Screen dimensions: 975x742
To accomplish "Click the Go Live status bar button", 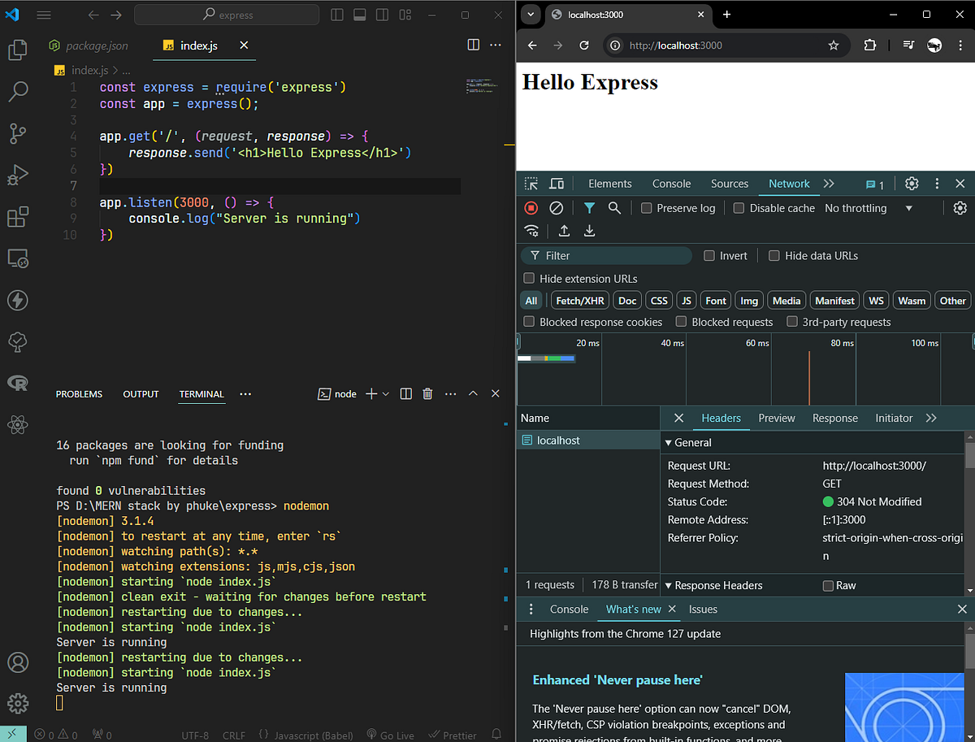I will click(x=390, y=735).
